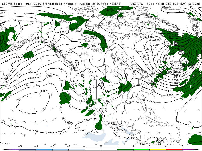
Task: Click the '5' colorbar tick label
Action: tap(182, 146)
